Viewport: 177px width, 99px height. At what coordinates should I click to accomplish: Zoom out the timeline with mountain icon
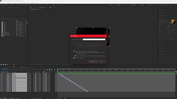(58, 98)
